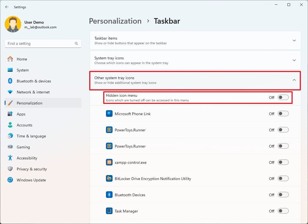Viewport: 308px width, 224px height.
Task: Open Privacy & security settings
Action: click(32, 169)
